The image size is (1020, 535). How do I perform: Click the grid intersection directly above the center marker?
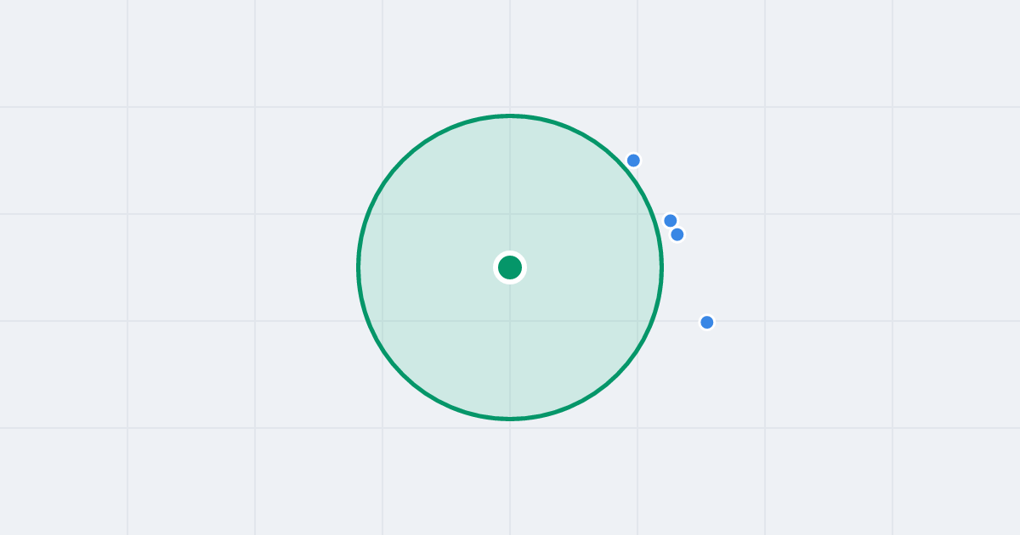[510, 214]
